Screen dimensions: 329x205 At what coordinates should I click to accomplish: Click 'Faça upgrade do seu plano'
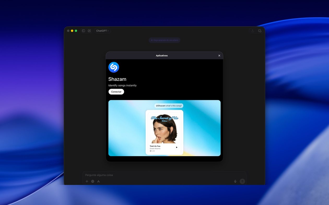pyautogui.click(x=164, y=40)
